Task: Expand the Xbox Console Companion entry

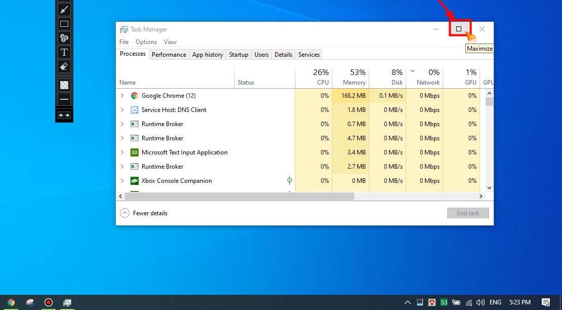Action: (122, 181)
